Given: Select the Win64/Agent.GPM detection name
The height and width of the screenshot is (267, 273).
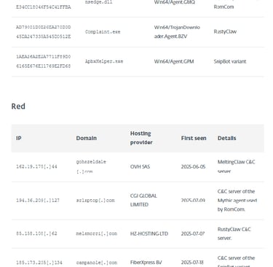Looking at the screenshot, I should [x=174, y=61].
